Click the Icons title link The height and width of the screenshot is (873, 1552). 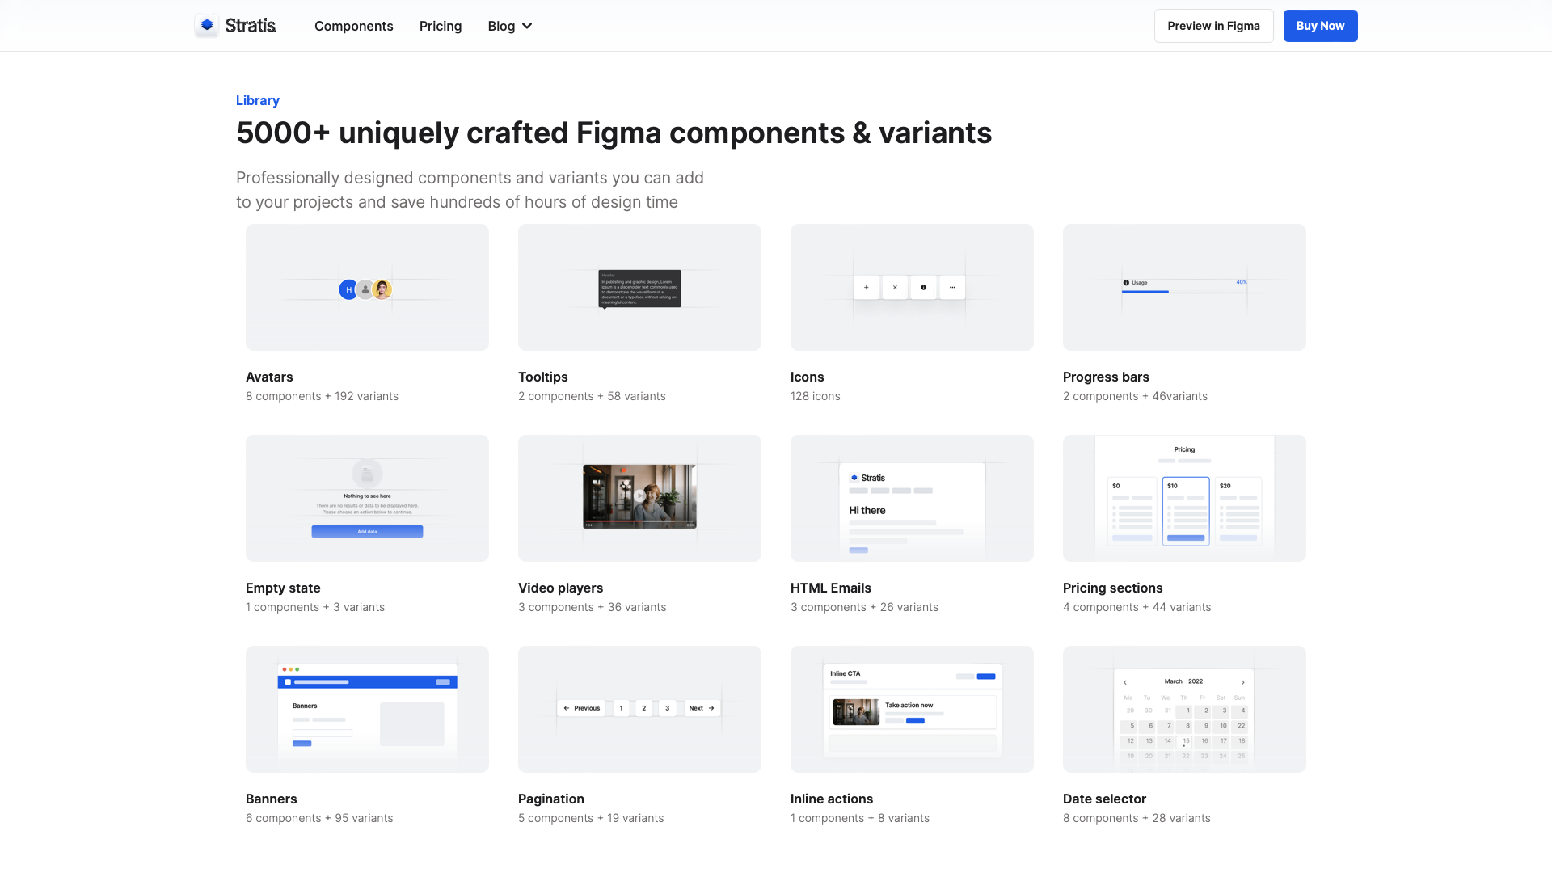coord(807,377)
